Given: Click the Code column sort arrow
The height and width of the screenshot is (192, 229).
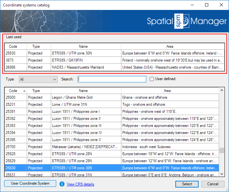Looking at the screenshot, I should click(x=25, y=91).
